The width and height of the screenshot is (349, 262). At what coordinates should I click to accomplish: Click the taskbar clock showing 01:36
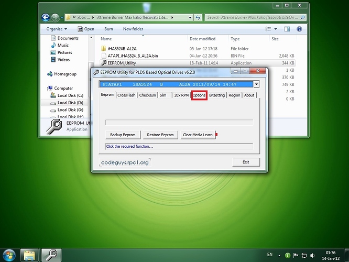point(331,256)
